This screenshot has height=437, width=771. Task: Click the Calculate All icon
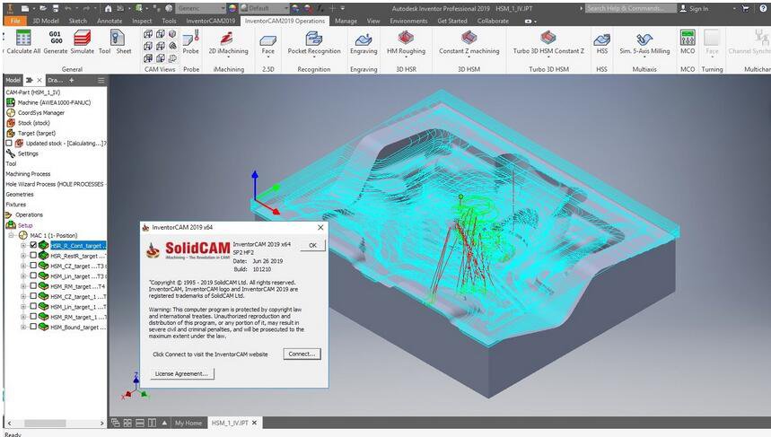click(23, 38)
